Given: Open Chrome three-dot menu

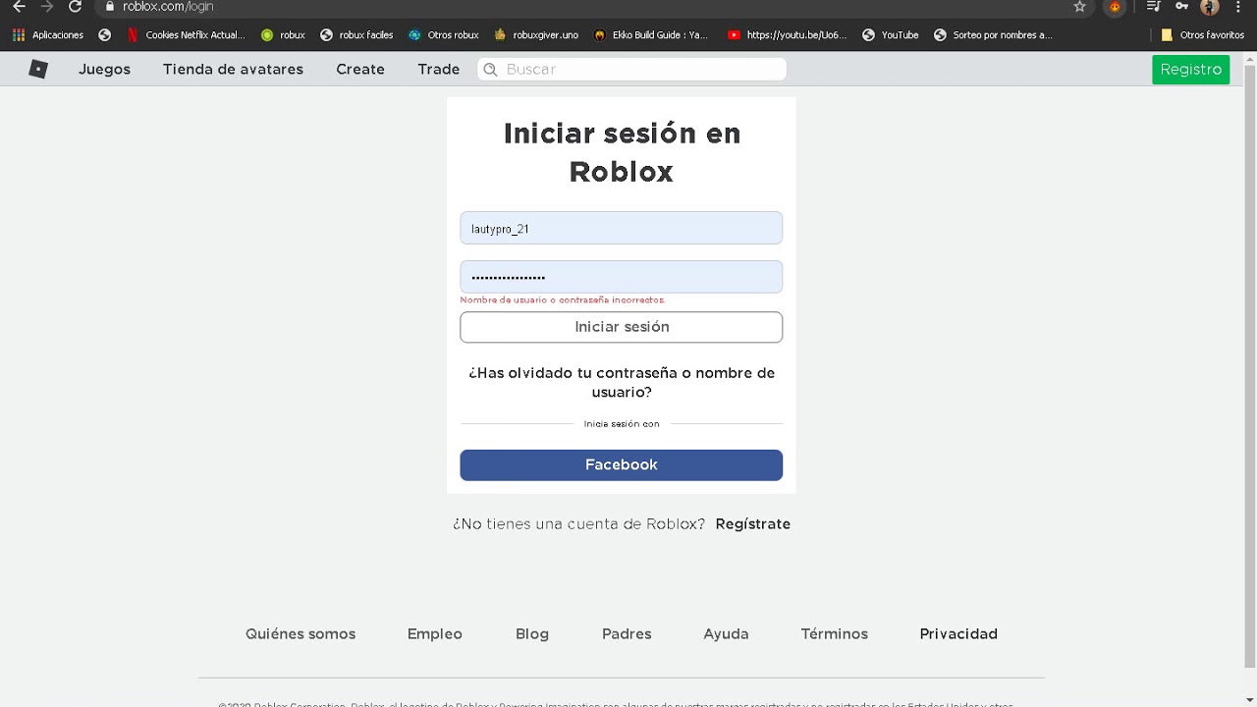Looking at the screenshot, I should [1238, 6].
